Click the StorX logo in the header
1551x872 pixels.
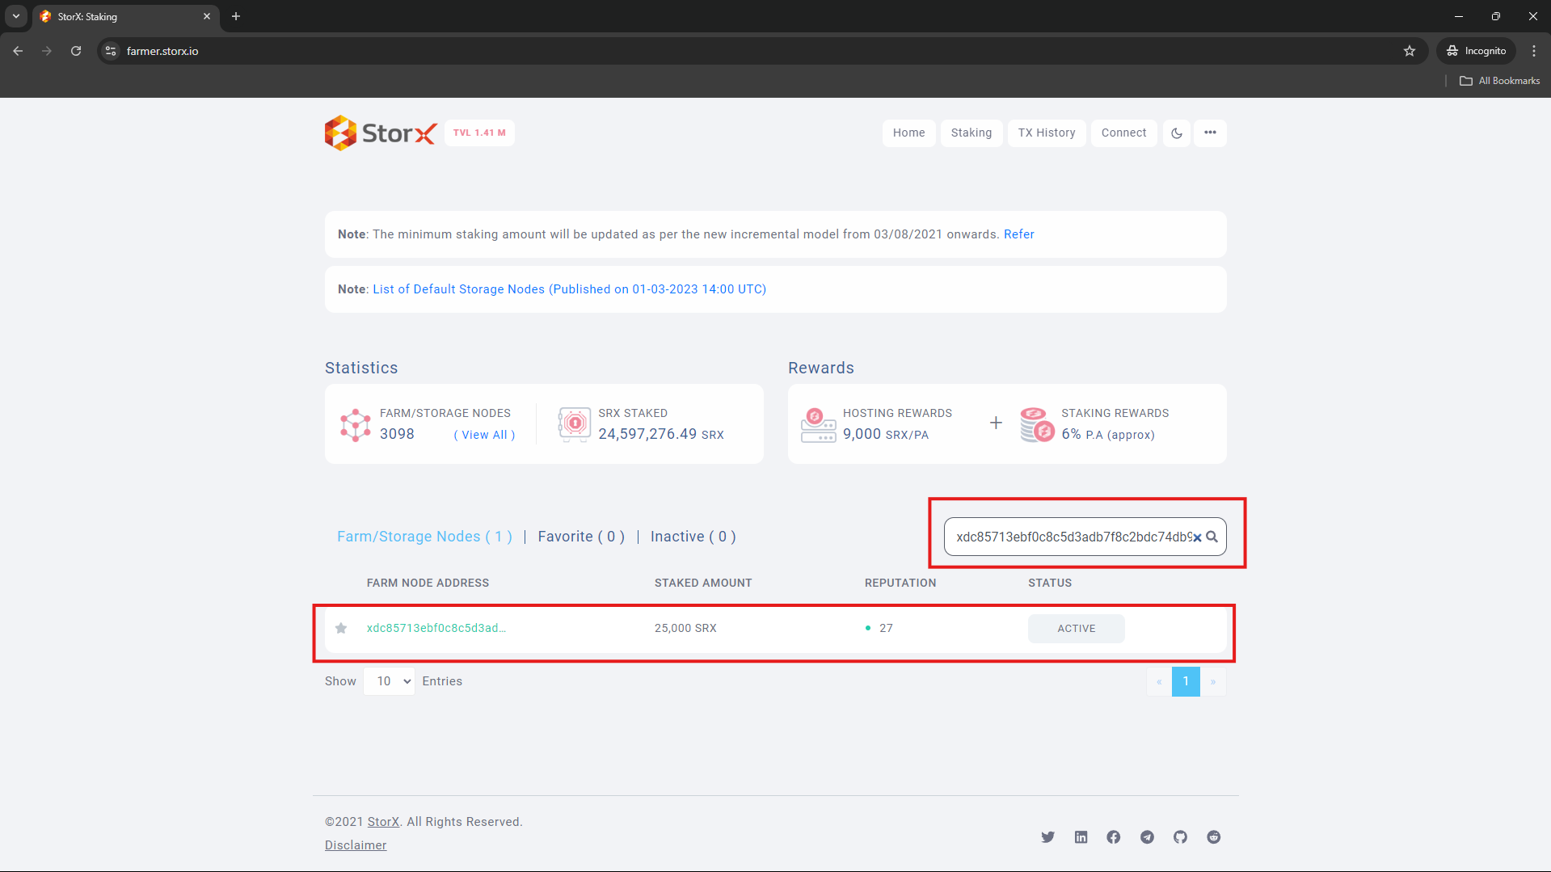click(x=380, y=133)
